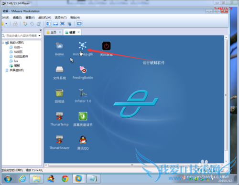The image size is (239, 185).
Task: Open the 虚拟机(M) menu
Action: 44,18
